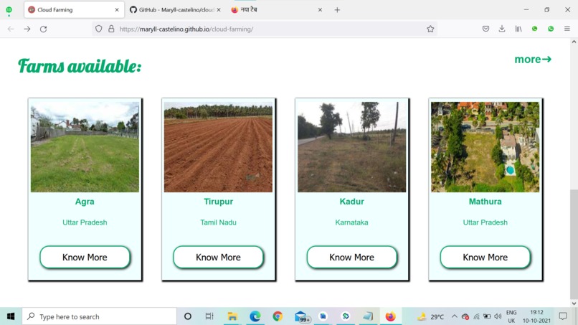
Task: Open the Library bookmarks icon
Action: pos(518,29)
